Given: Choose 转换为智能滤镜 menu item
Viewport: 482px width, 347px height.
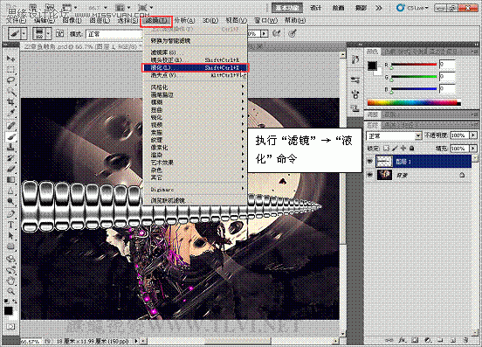Looking at the screenshot, I should (196, 40).
